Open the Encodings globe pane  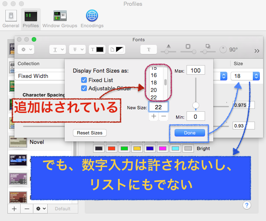92,19
